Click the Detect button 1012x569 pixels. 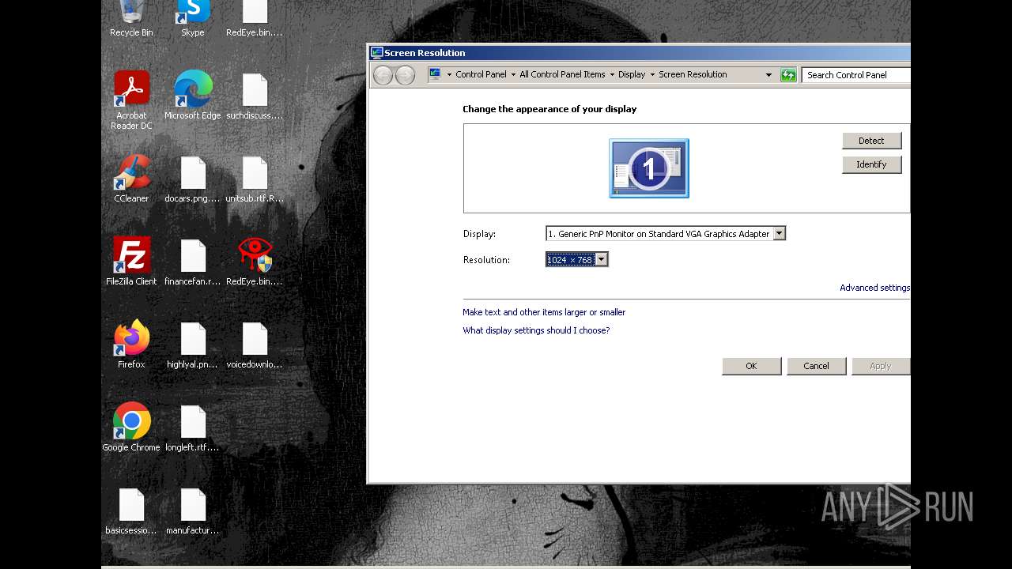click(871, 141)
